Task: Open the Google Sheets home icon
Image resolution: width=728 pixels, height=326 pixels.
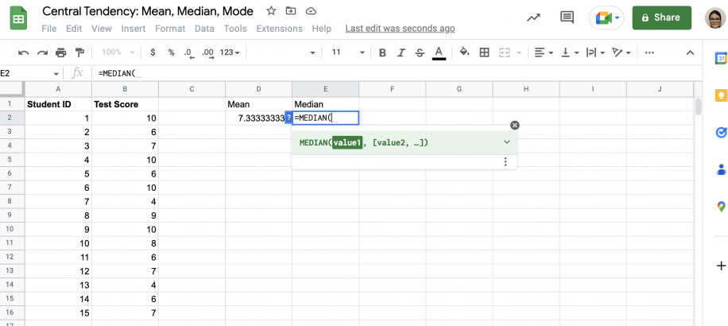Action: (19, 19)
